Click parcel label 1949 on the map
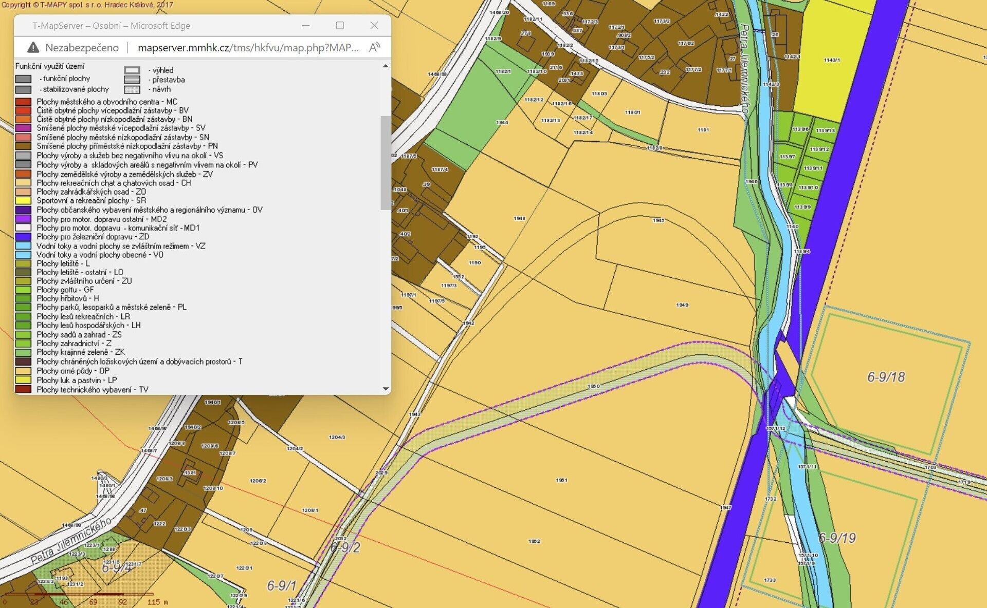 (682, 305)
